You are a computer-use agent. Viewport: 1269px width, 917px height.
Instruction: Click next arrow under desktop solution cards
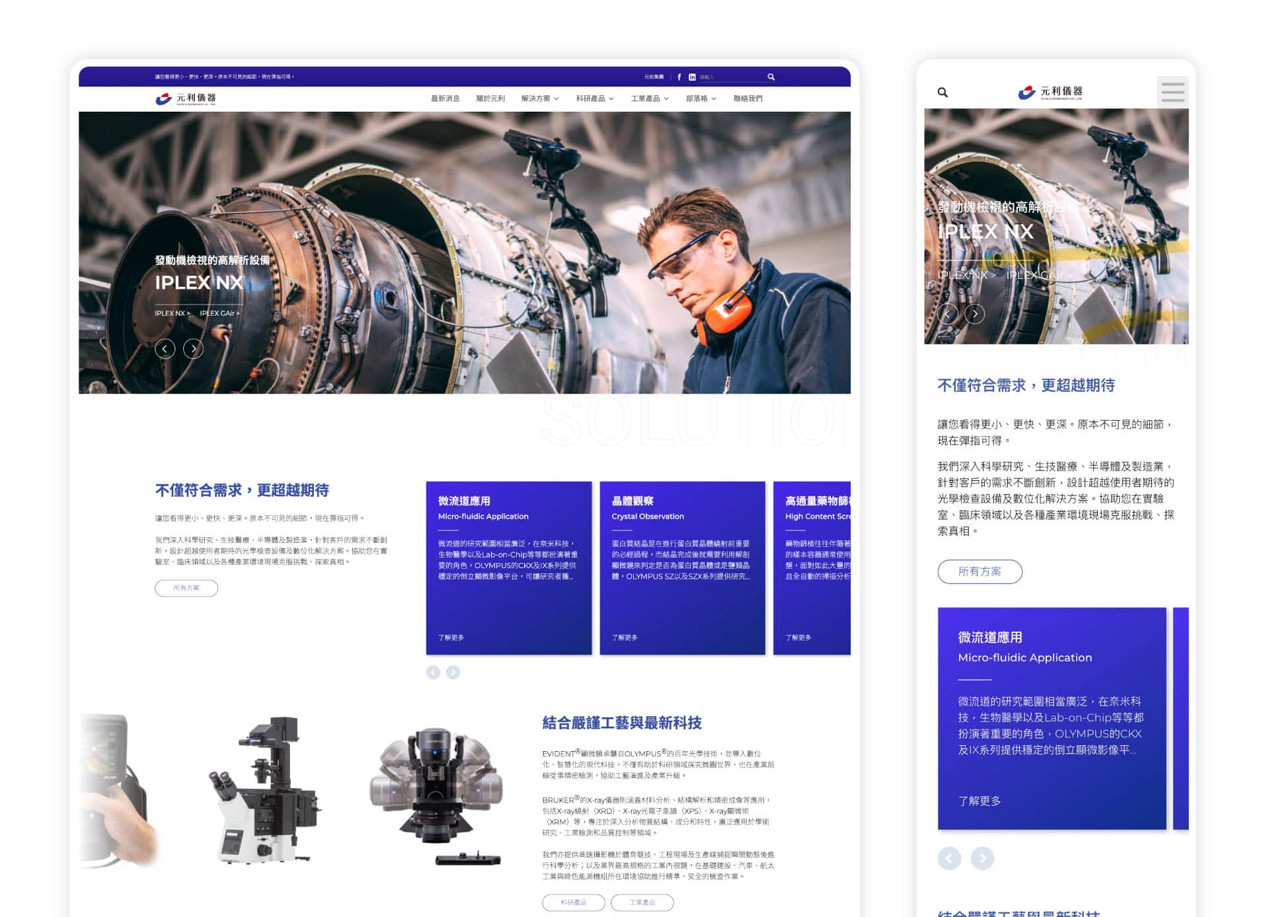click(453, 673)
